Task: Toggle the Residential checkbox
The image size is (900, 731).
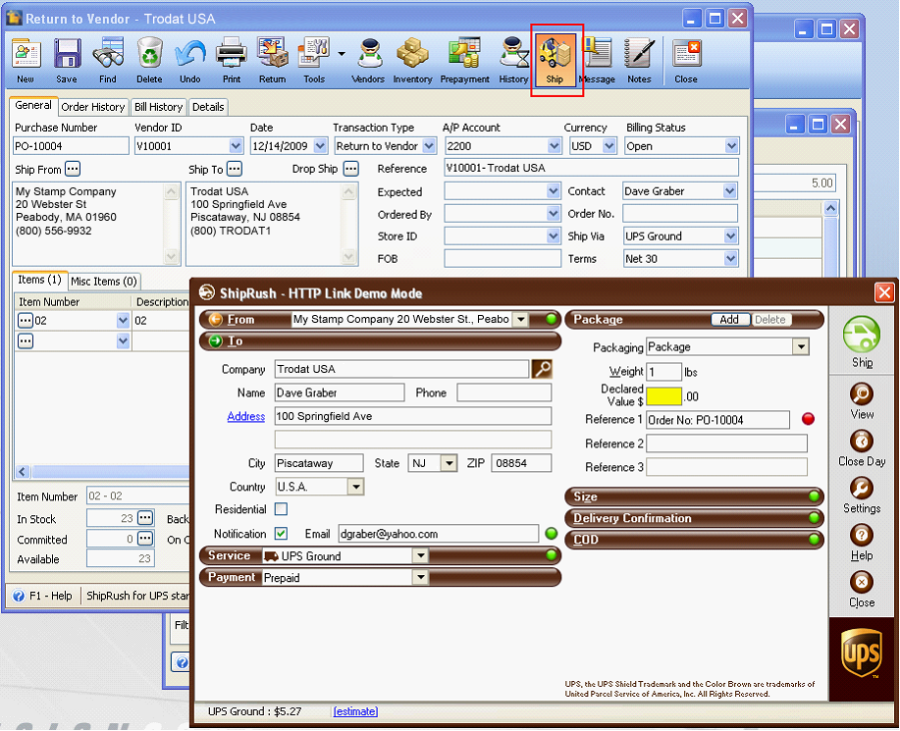Action: pos(282,509)
